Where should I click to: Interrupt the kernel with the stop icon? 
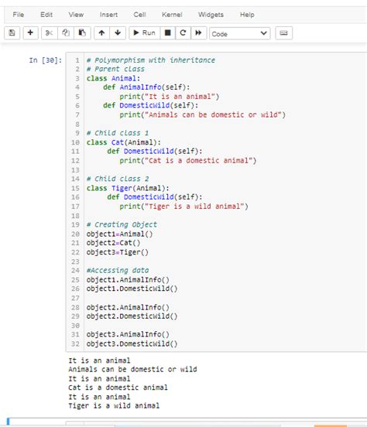tap(168, 33)
